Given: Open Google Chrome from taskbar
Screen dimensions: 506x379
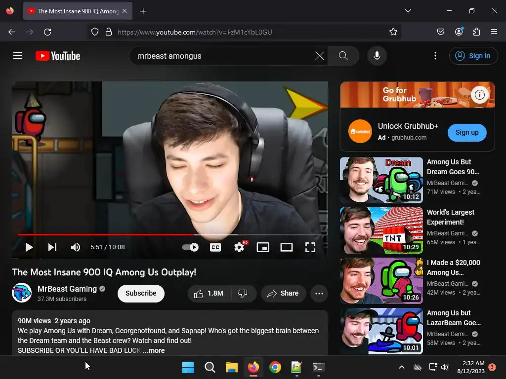Looking at the screenshot, I should coord(275,367).
